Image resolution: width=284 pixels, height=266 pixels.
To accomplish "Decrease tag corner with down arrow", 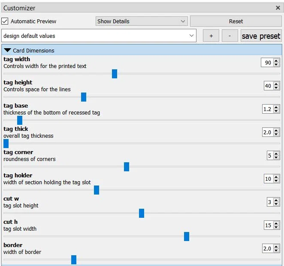I will pyautogui.click(x=276, y=158).
